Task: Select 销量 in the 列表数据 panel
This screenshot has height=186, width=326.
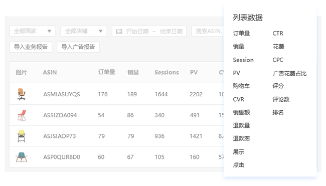Action: coord(238,47)
